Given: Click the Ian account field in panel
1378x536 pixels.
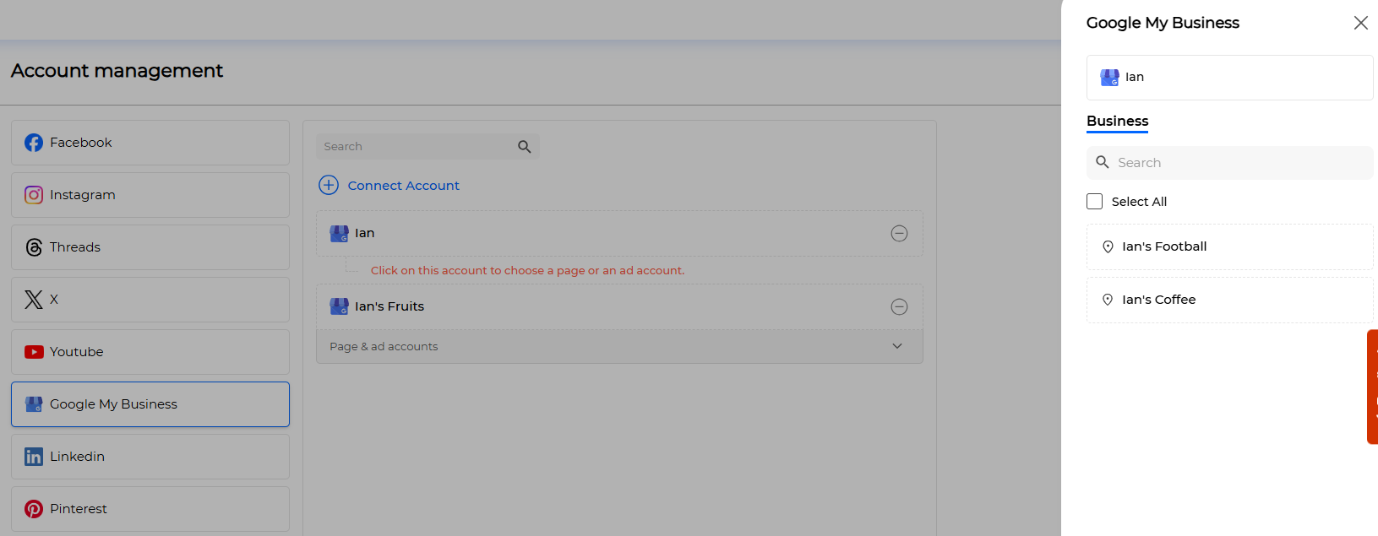Looking at the screenshot, I should coord(1229,78).
